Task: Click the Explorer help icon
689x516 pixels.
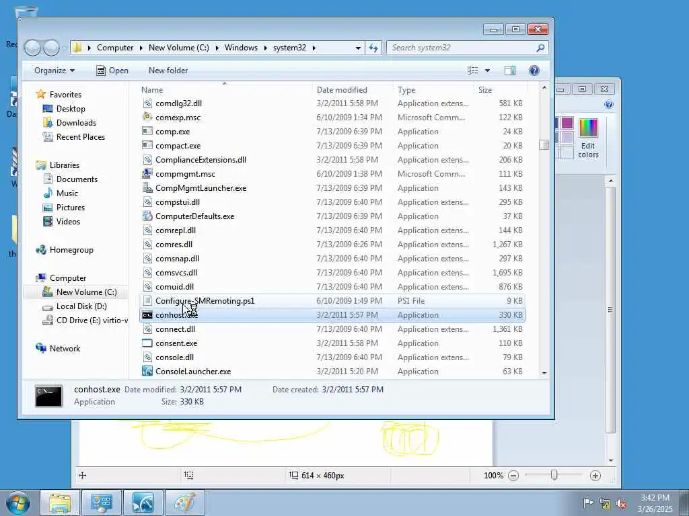Action: (x=534, y=71)
